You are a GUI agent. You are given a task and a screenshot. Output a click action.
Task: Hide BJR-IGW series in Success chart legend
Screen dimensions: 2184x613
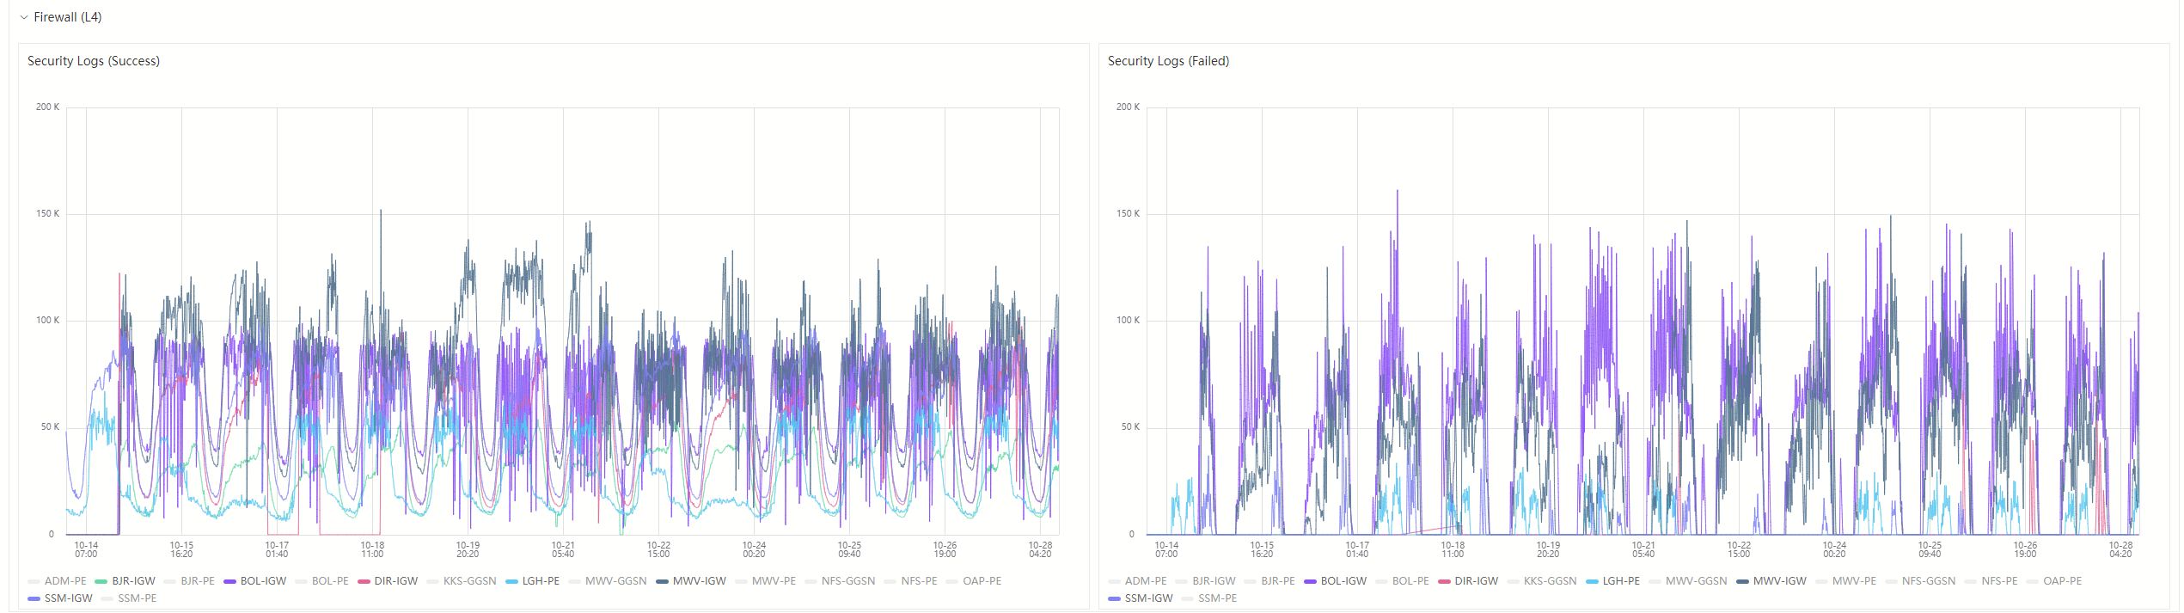133,581
